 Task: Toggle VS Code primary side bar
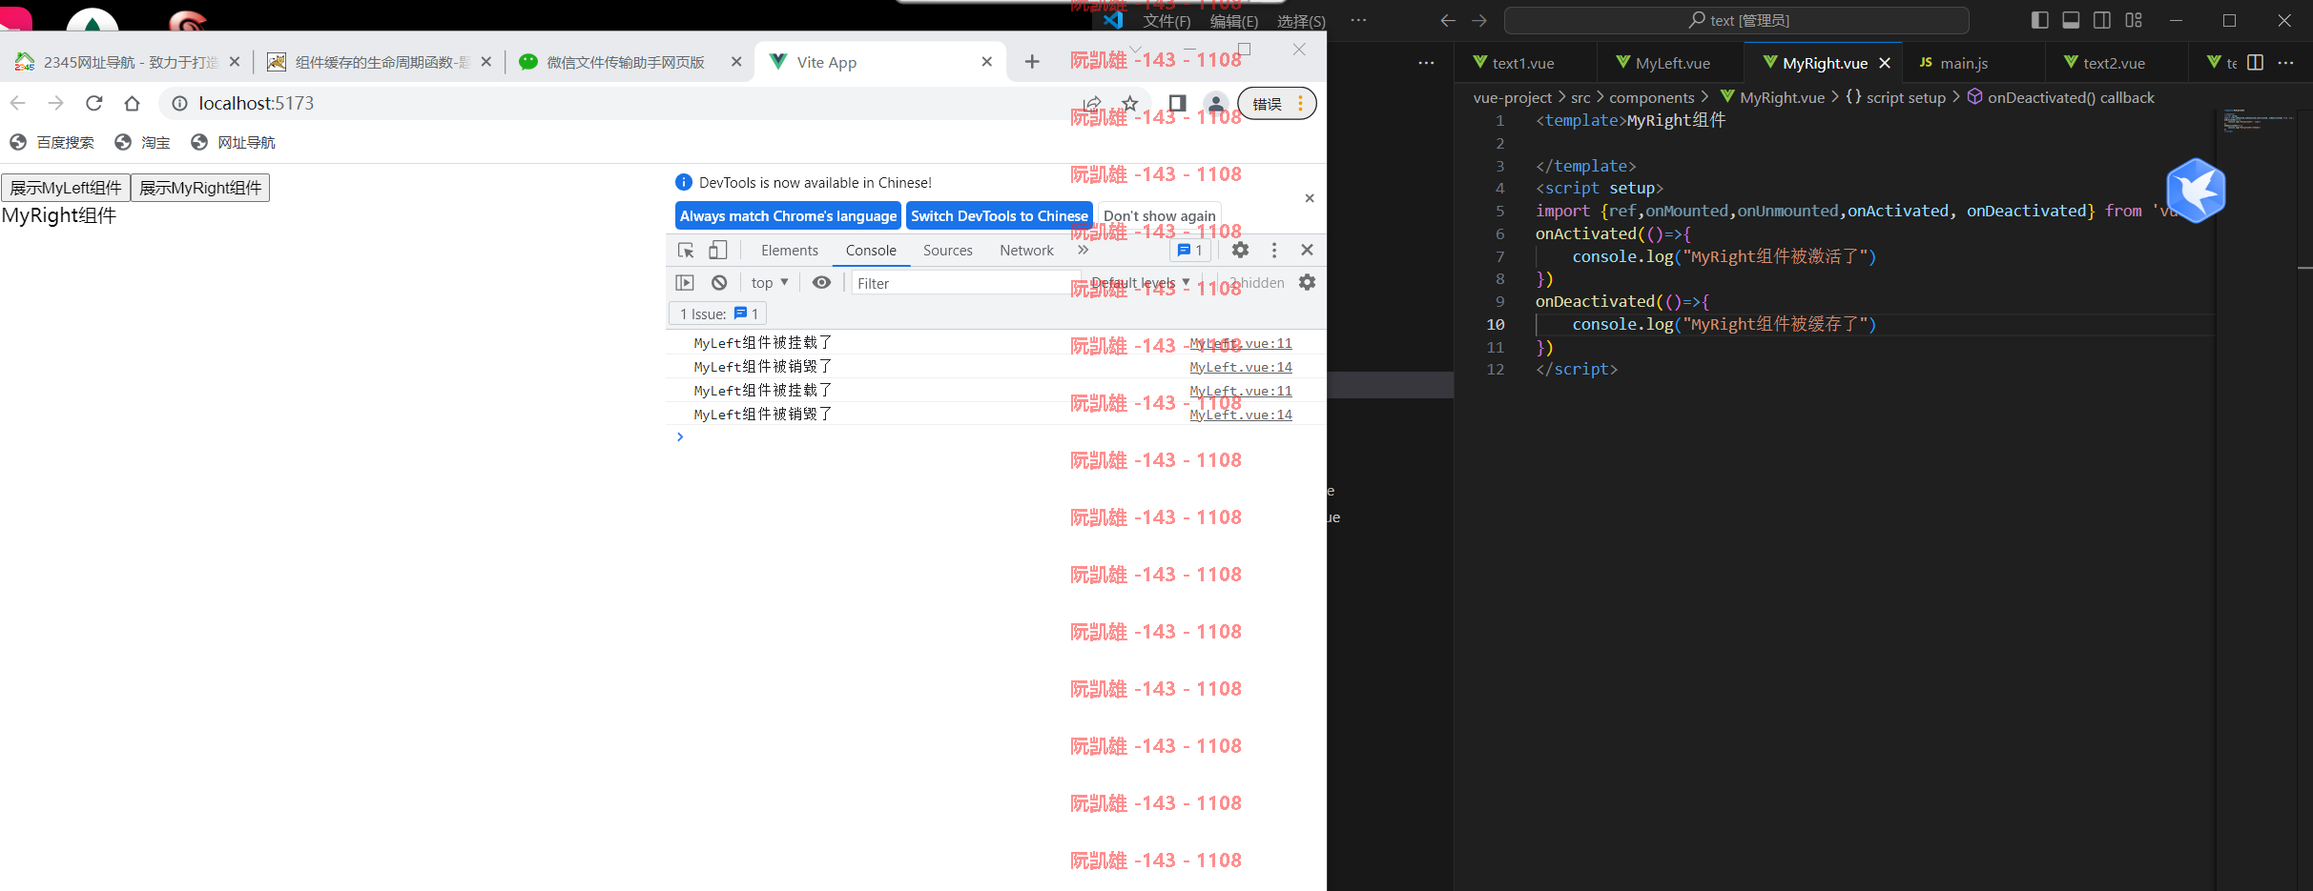pos(2040,20)
